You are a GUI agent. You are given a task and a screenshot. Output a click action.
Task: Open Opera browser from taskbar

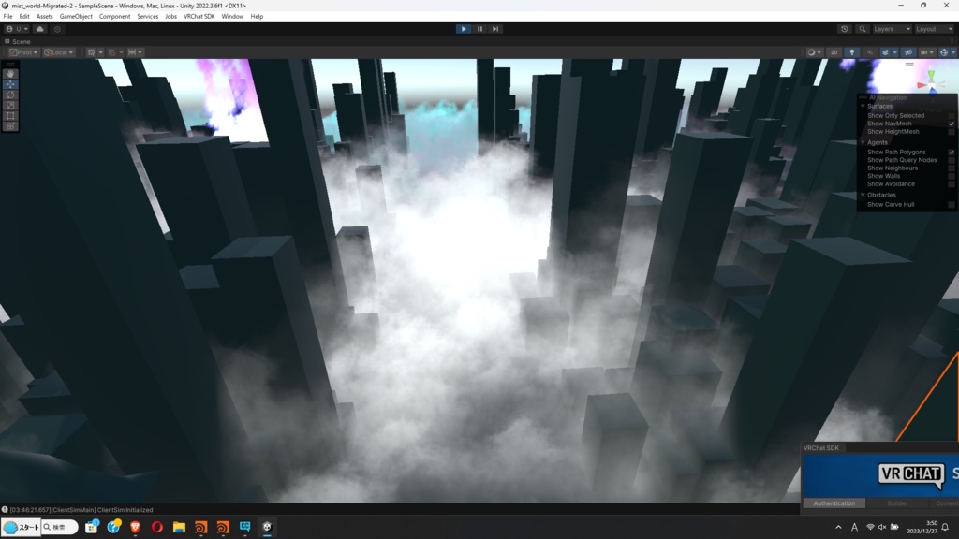coord(157,527)
